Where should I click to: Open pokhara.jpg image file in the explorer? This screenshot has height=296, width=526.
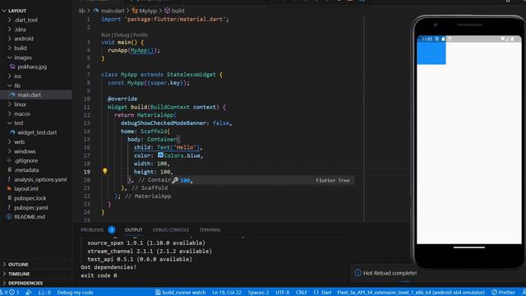click(32, 67)
